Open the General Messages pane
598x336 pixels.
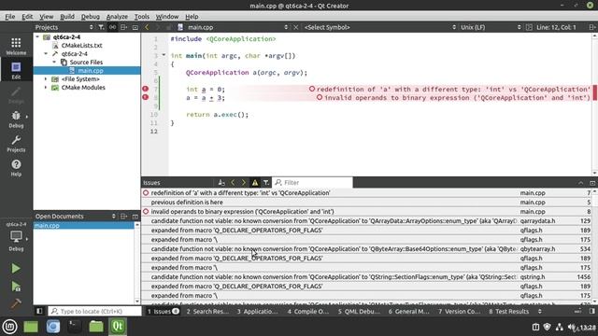tap(409, 311)
